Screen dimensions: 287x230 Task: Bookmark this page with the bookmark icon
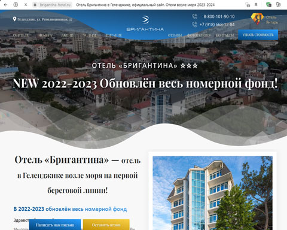[256, 5]
